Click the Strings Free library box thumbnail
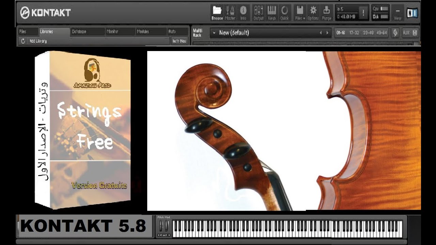The height and width of the screenshot is (245, 436). (83, 130)
